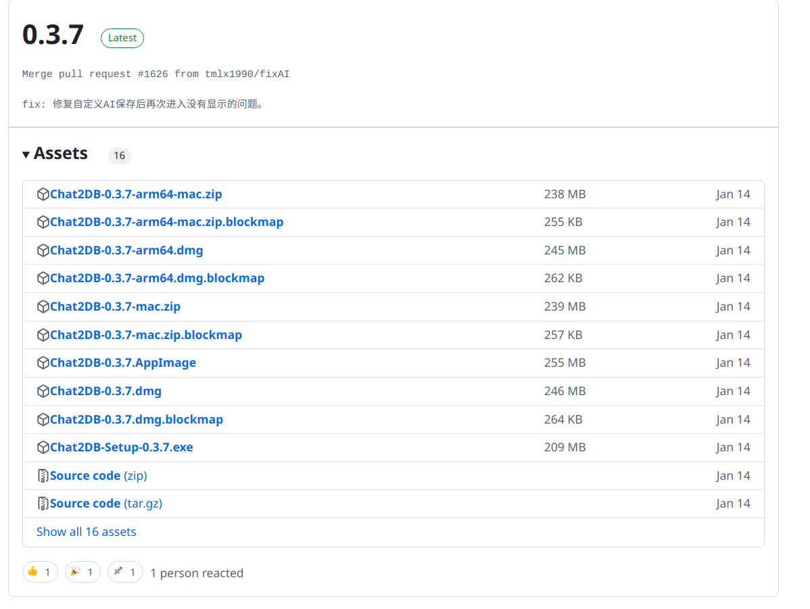Image resolution: width=810 pixels, height=609 pixels.
Task: Click the package icon beside Chat2DB-0.3.7.dmg
Action: (43, 390)
